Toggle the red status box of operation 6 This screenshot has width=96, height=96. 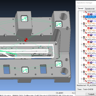point(89,28)
